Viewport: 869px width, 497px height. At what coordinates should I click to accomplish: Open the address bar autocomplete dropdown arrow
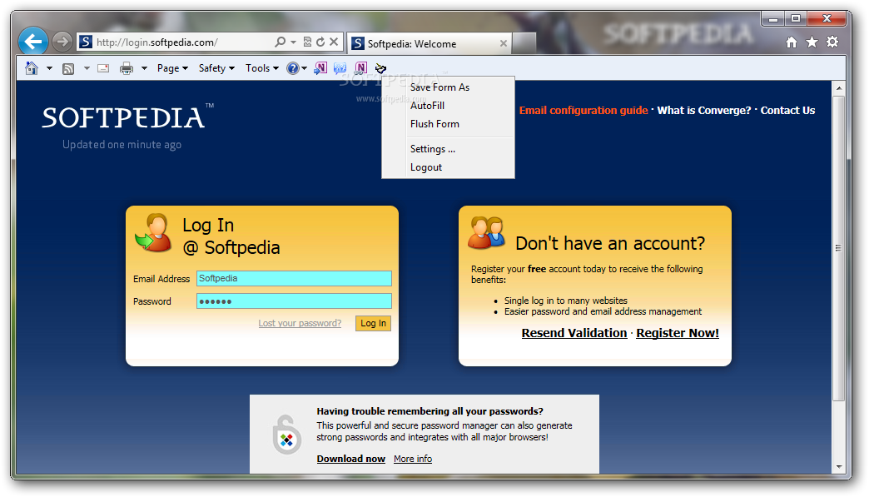[293, 42]
